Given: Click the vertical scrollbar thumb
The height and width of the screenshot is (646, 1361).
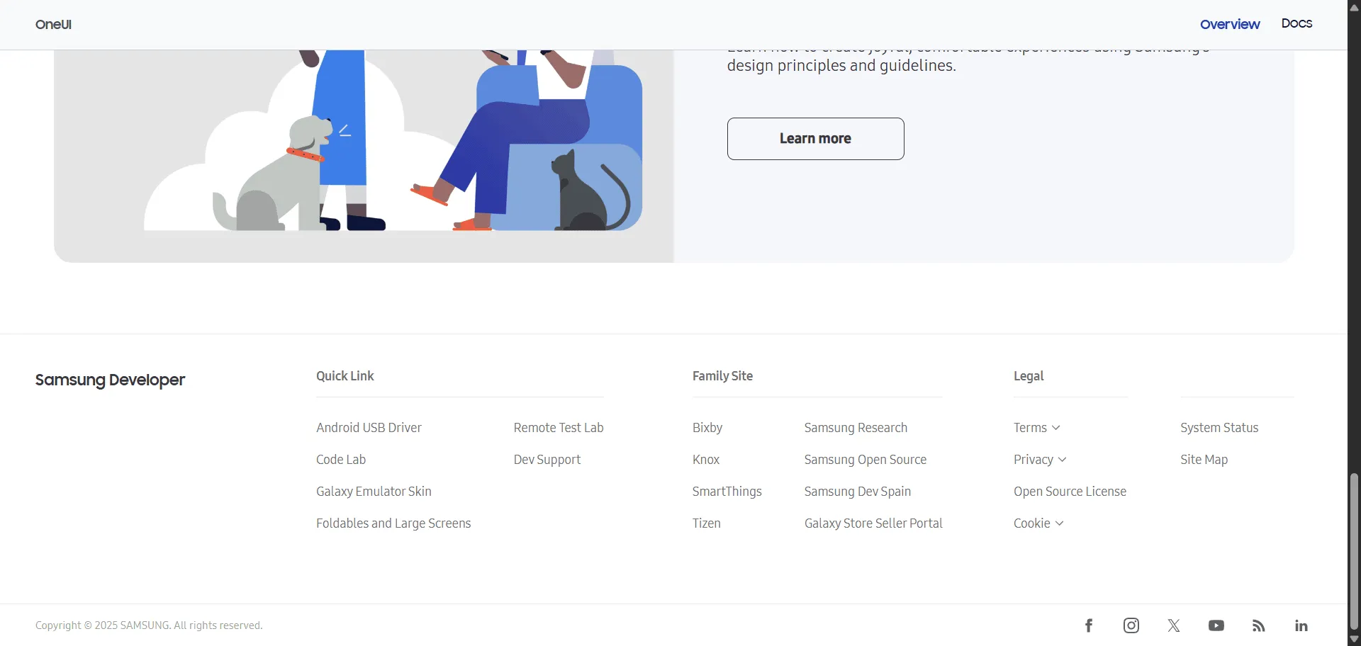Looking at the screenshot, I should [x=1354, y=551].
